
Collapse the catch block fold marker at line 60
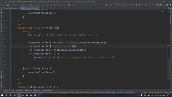[x=11, y=68]
